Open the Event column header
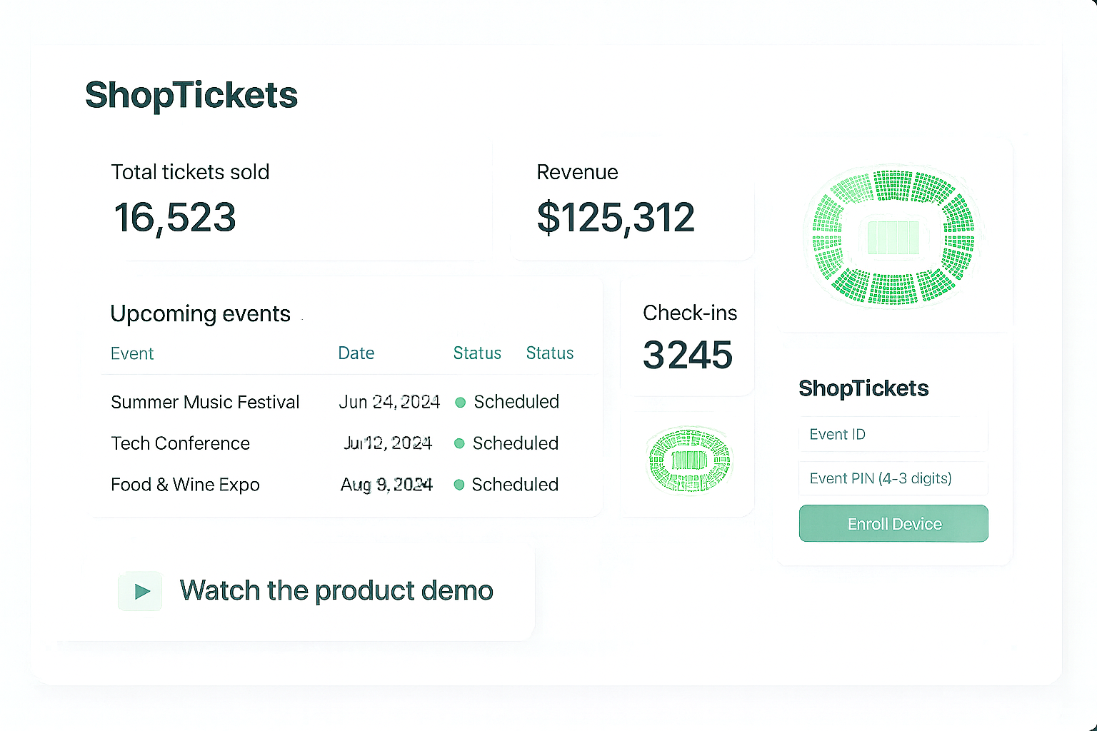The width and height of the screenshot is (1097, 731). 132,353
